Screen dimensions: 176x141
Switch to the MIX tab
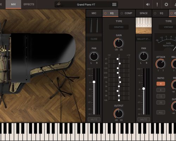pos(13,4)
